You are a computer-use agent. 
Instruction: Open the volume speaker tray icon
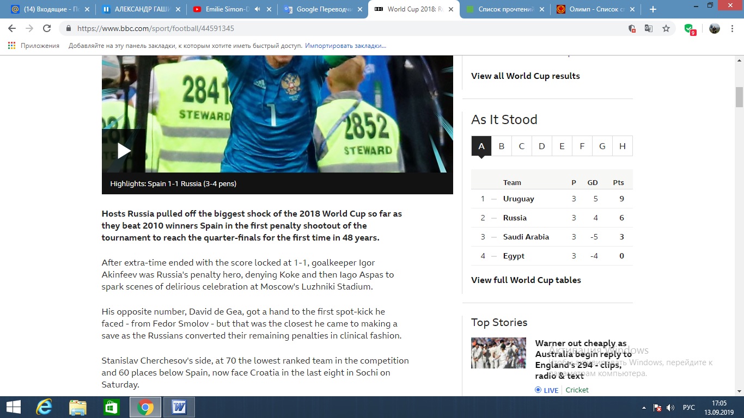tap(670, 407)
